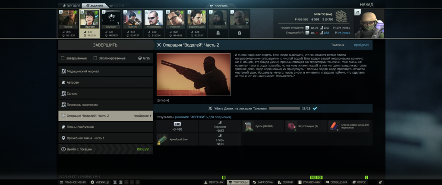Open the Миротворец trader portrait
This screenshot has width=442, height=185.
(154, 20)
